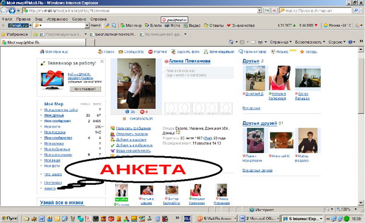This screenshot has height=223, width=365.
Task: Click the browser Back arrow button
Action: [x=4, y=11]
